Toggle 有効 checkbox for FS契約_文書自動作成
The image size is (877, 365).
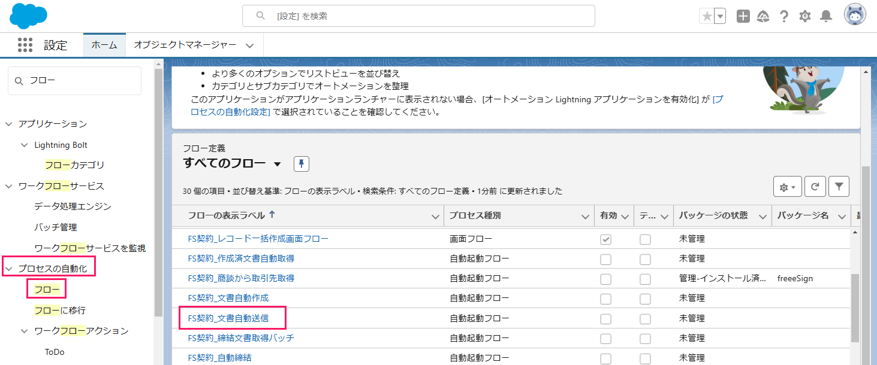[606, 299]
